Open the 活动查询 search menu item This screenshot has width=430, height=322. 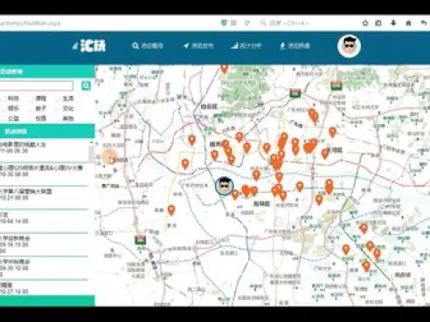[148, 46]
